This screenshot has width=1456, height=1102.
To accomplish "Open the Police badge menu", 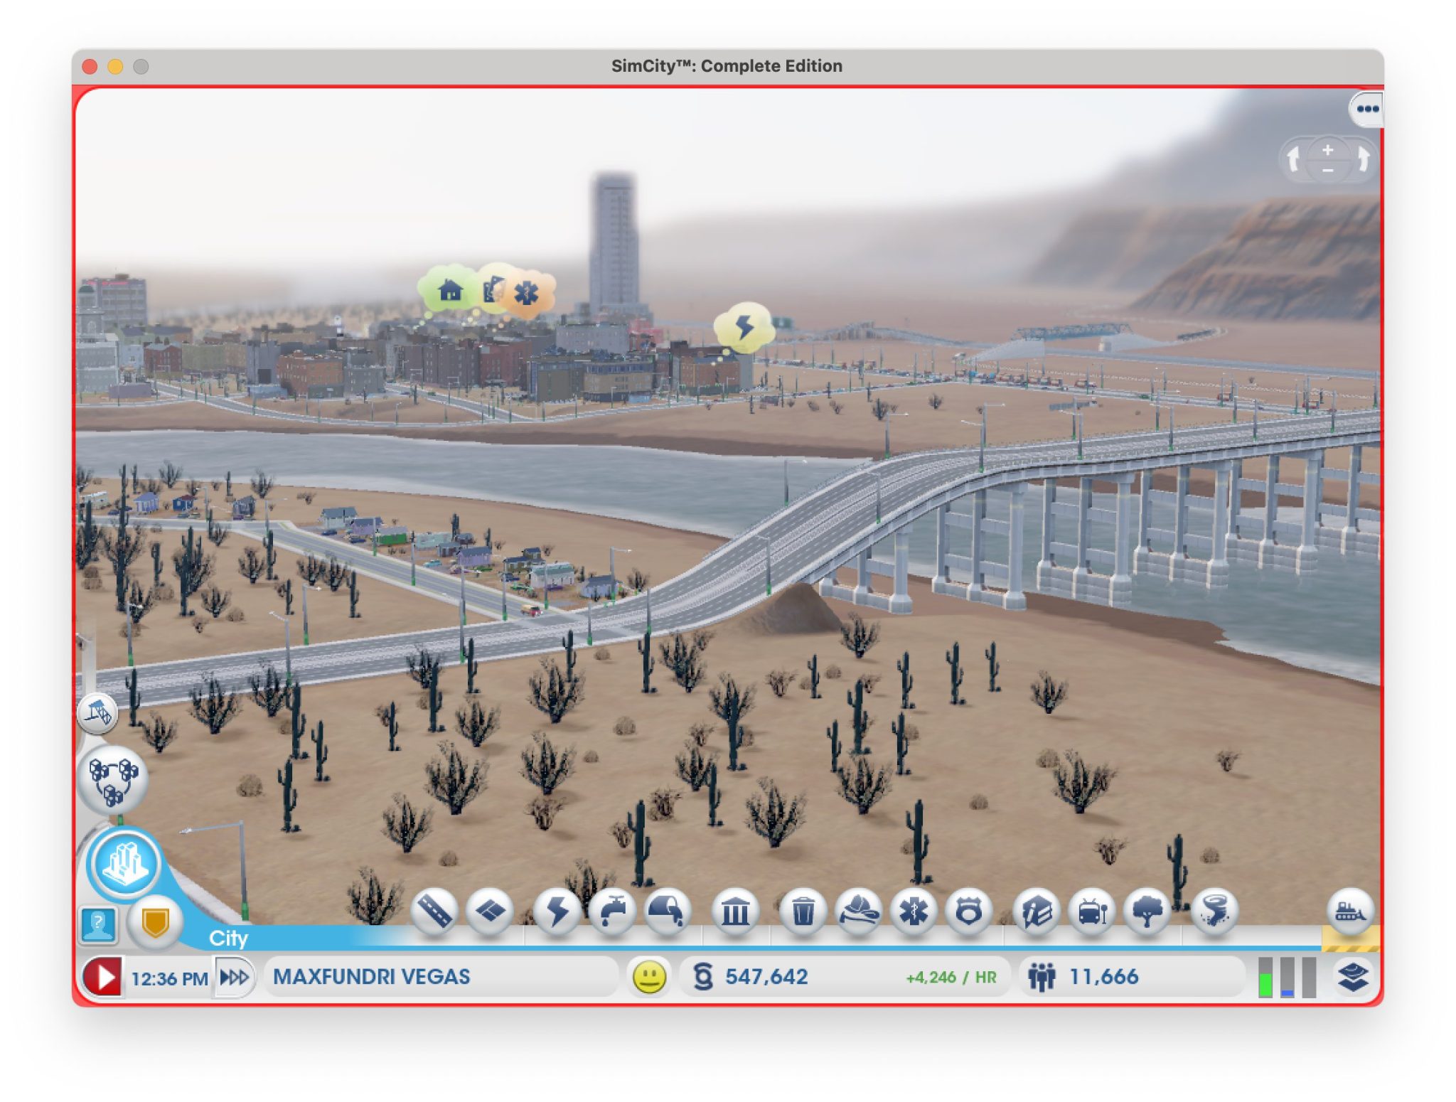I will (x=968, y=910).
